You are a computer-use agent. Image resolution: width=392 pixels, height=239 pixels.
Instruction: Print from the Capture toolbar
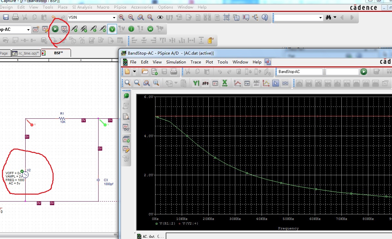tap(15, 17)
